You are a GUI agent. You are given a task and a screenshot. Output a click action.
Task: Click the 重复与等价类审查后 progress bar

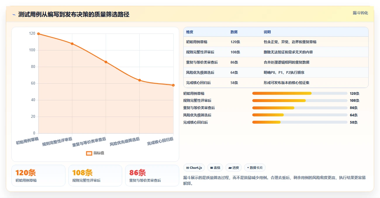[300, 108]
